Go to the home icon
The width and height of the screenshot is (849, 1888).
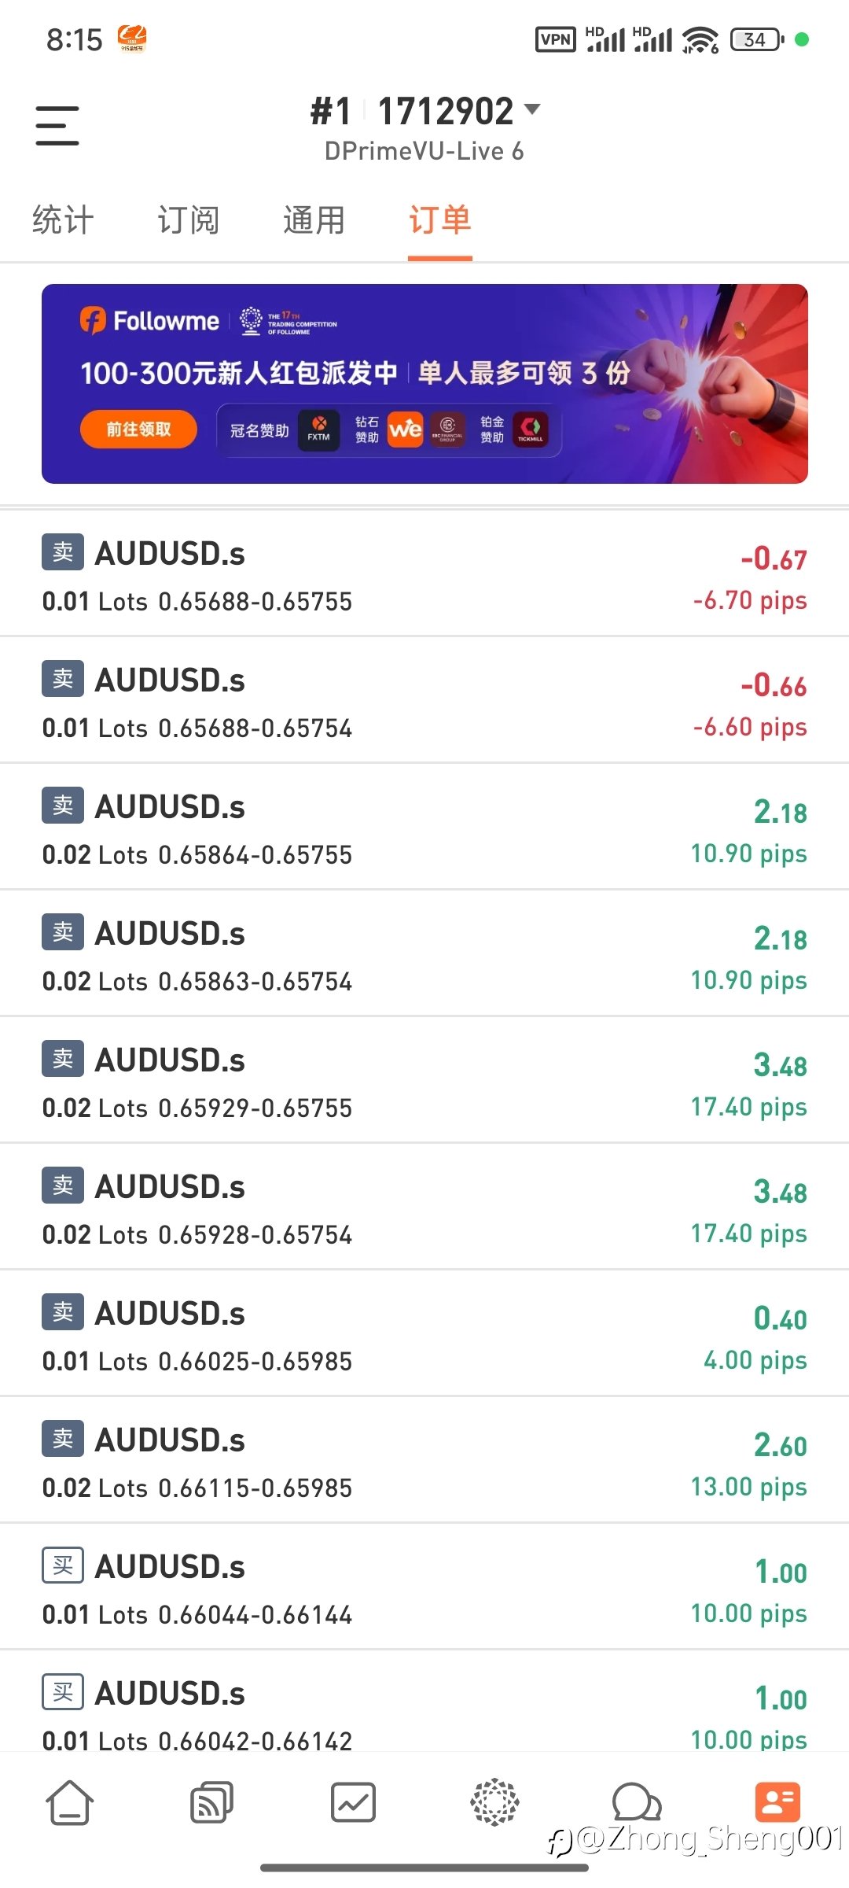(70, 1802)
